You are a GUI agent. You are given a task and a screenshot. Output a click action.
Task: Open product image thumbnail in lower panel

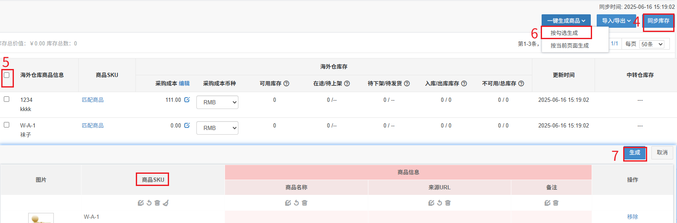click(x=41, y=218)
